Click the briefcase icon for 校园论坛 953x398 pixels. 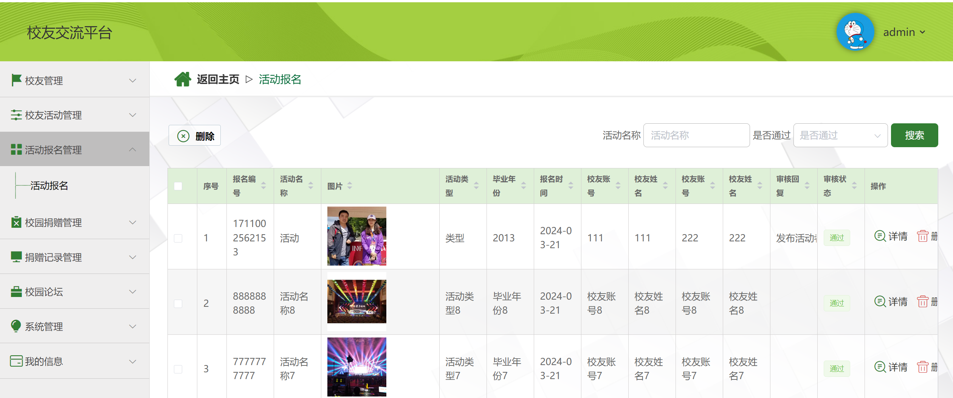16,292
